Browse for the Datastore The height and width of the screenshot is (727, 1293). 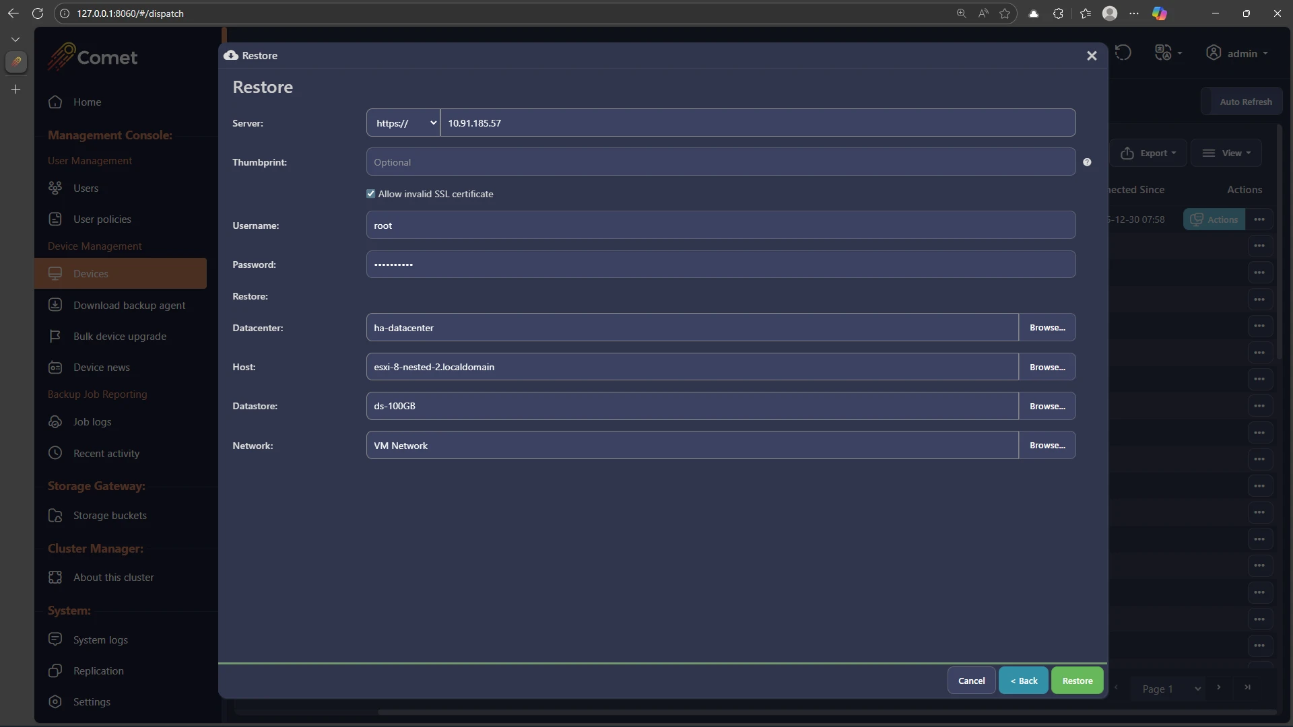pos(1047,406)
